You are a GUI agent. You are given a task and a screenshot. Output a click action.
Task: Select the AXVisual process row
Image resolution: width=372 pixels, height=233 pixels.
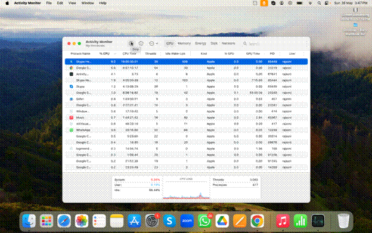click(186, 124)
